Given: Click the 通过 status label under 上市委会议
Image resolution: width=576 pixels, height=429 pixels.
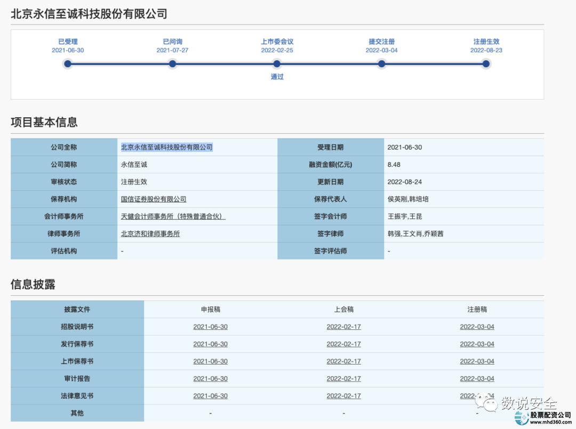Looking at the screenshot, I should (x=277, y=77).
